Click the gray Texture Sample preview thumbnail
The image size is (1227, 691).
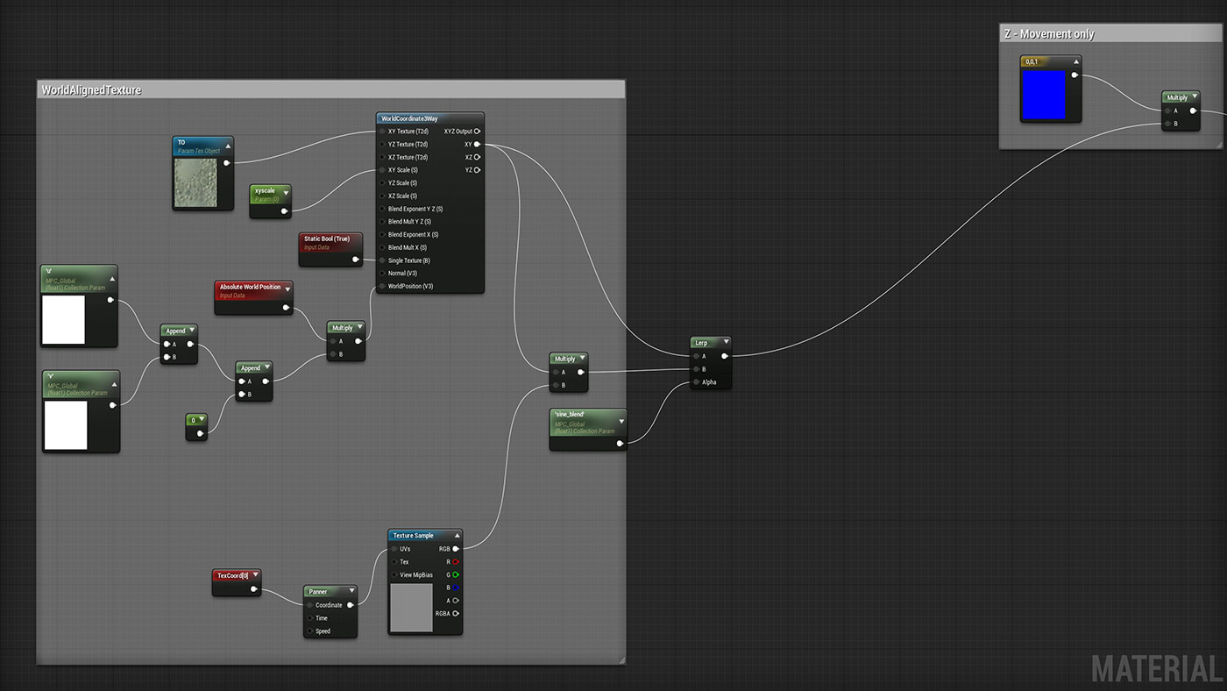[x=411, y=607]
